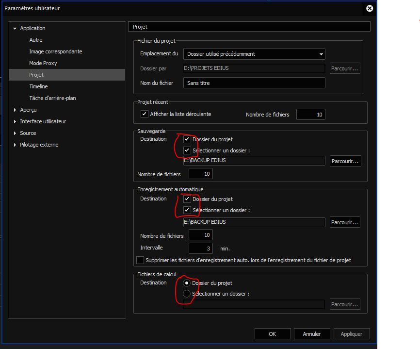Choose Fichiers de calcul Sélectionner un dossier

[x=186, y=294]
